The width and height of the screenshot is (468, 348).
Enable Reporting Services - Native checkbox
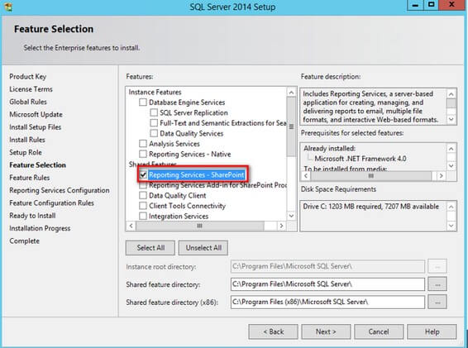click(x=143, y=154)
